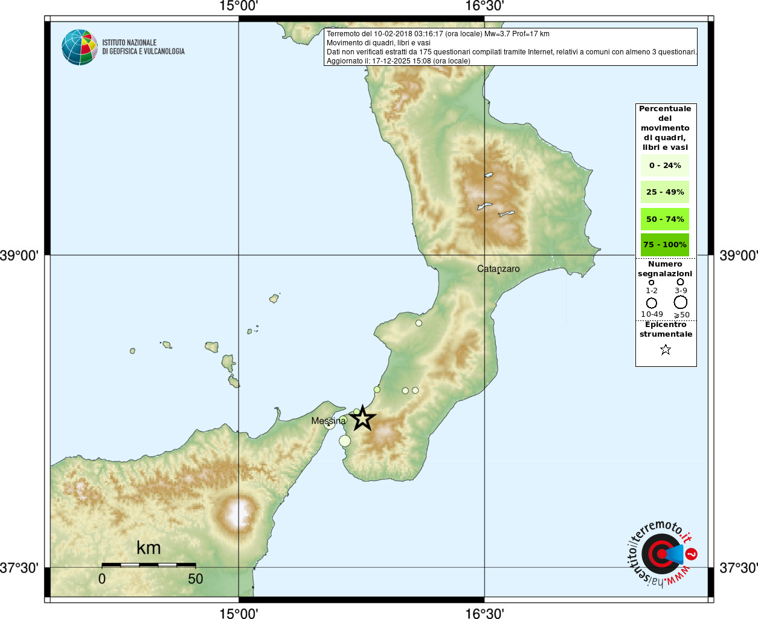Click the report circle north of Catanzaro gulf
Viewport: 758px width, 619px height.
[x=419, y=323]
